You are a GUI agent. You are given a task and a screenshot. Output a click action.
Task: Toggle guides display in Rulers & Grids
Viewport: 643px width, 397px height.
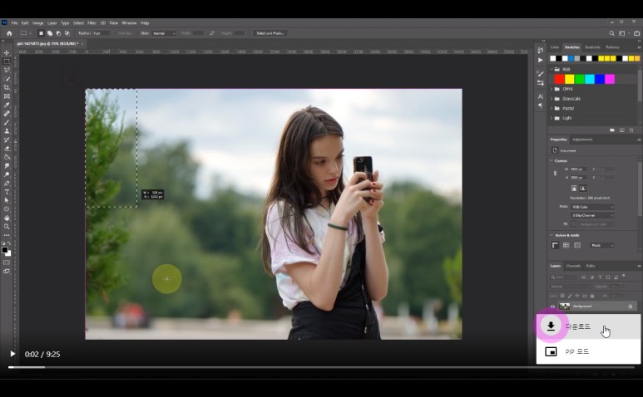click(x=577, y=245)
